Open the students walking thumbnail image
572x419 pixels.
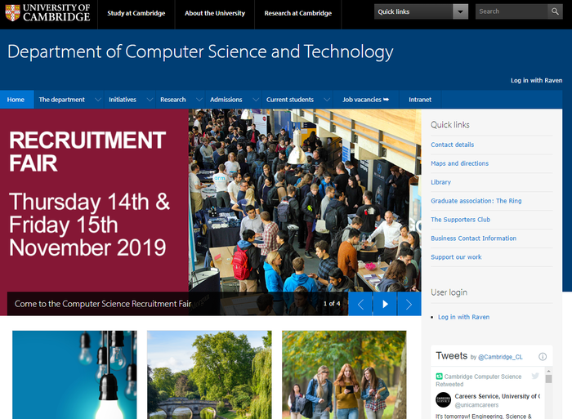click(x=344, y=375)
